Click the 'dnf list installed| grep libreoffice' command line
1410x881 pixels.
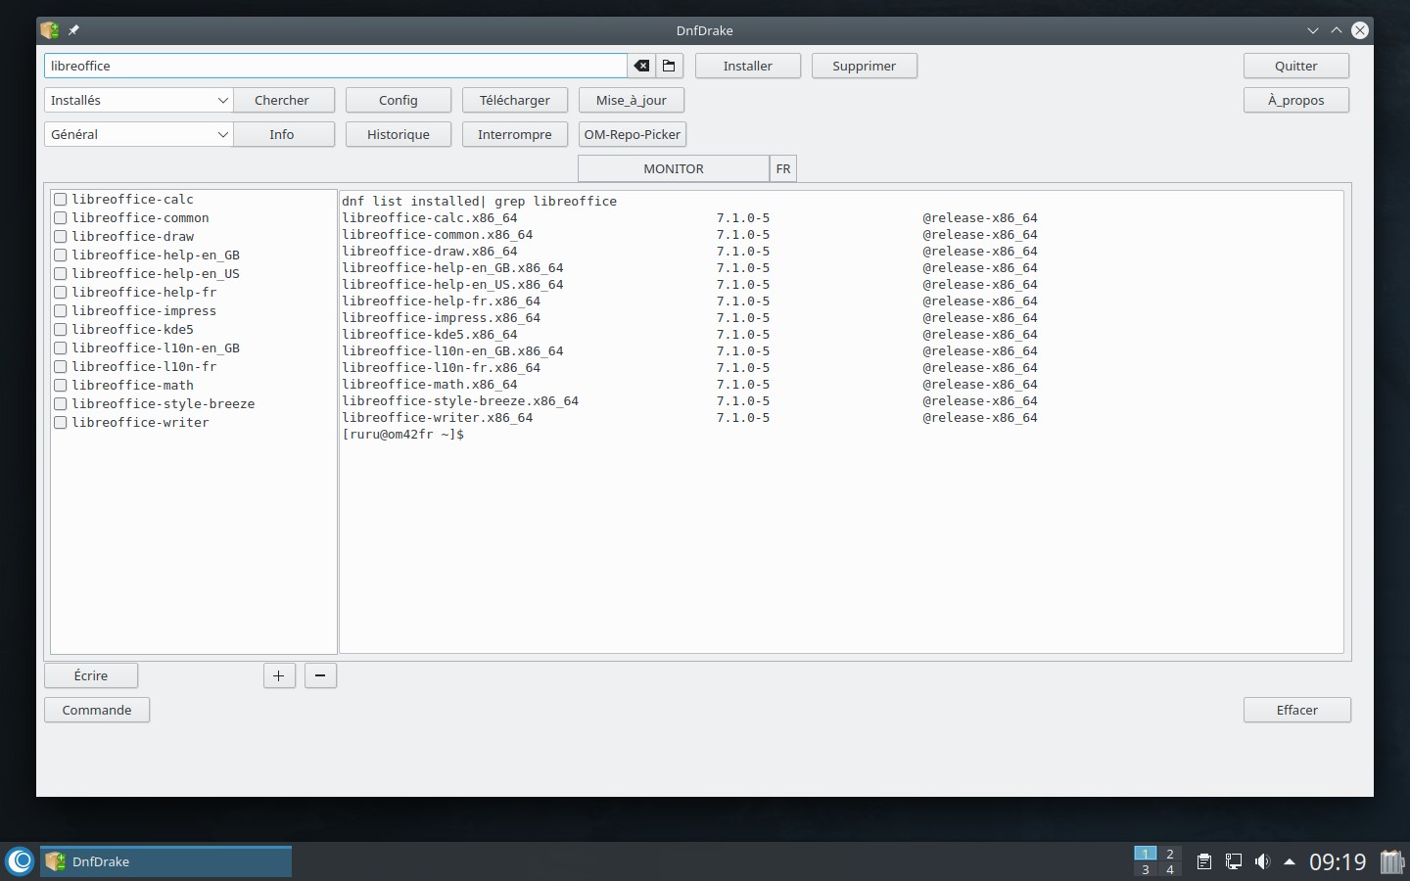tap(479, 202)
